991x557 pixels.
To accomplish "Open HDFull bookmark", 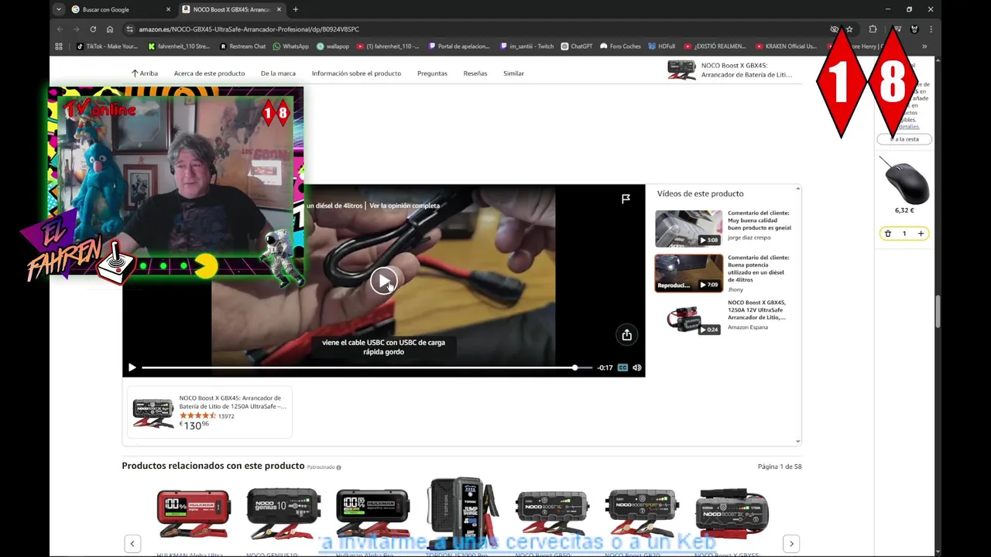I will 662,46.
